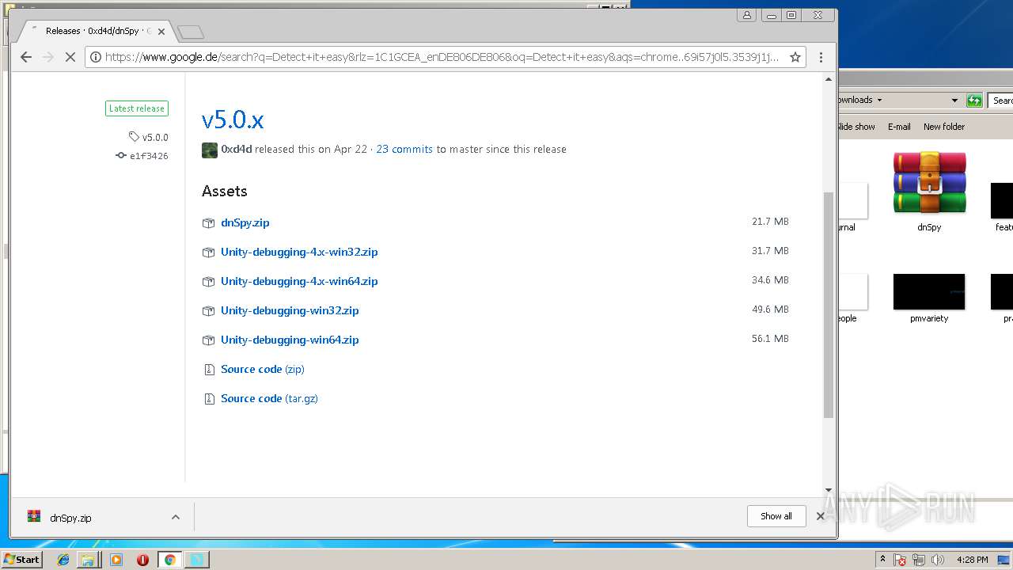This screenshot has width=1013, height=570.
Task: Open File Explorer taskbar icon
Action: [89, 560]
